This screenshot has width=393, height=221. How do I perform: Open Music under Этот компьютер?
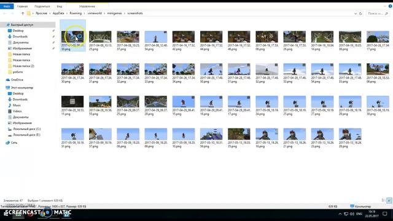[17, 105]
